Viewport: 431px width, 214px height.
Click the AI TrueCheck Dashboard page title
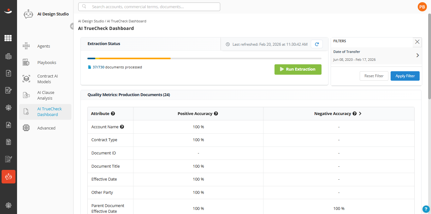[106, 28]
